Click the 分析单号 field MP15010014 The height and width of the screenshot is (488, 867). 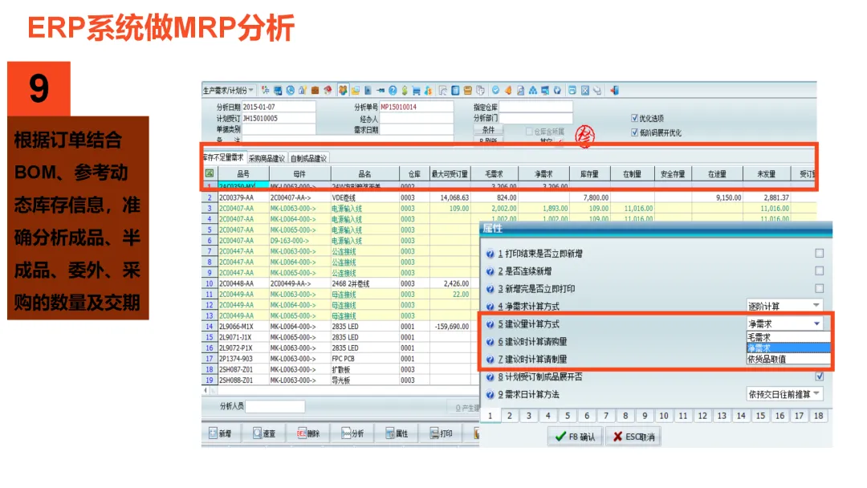(416, 107)
